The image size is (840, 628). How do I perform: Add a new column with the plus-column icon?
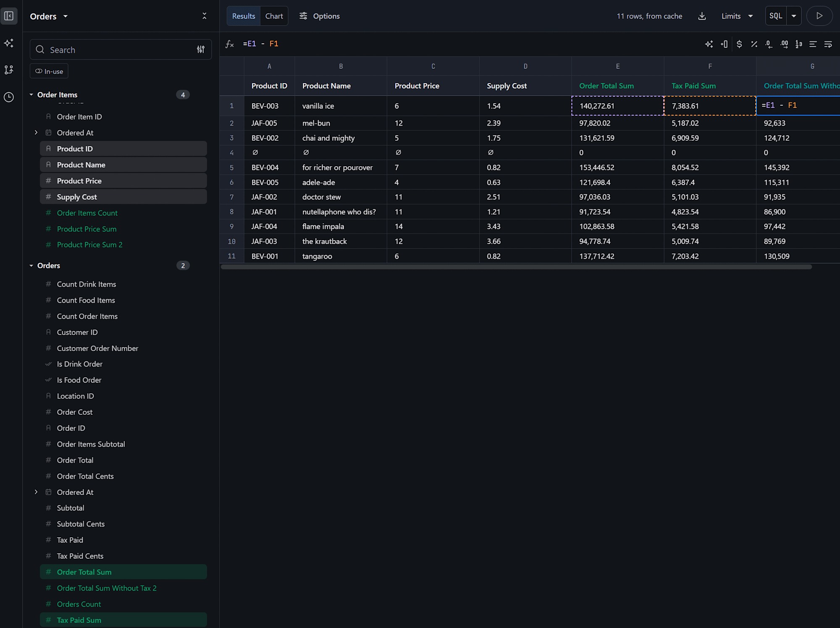724,44
